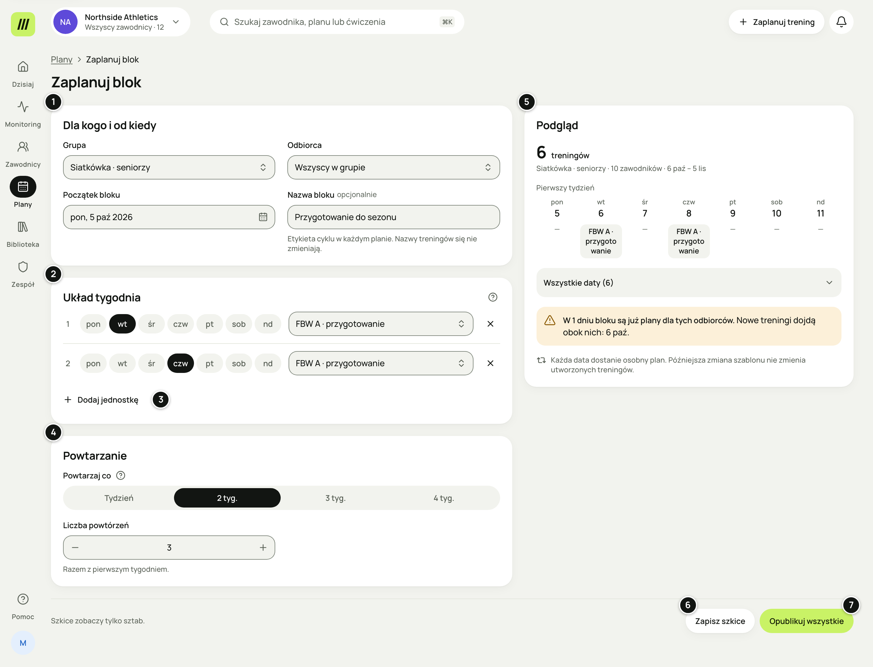873x667 pixels.
Task: Remove weekly layout row 1
Action: pos(490,323)
